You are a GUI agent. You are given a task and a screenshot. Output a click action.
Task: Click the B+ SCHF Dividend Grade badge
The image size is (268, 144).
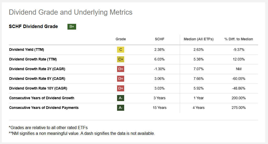pos(72,27)
